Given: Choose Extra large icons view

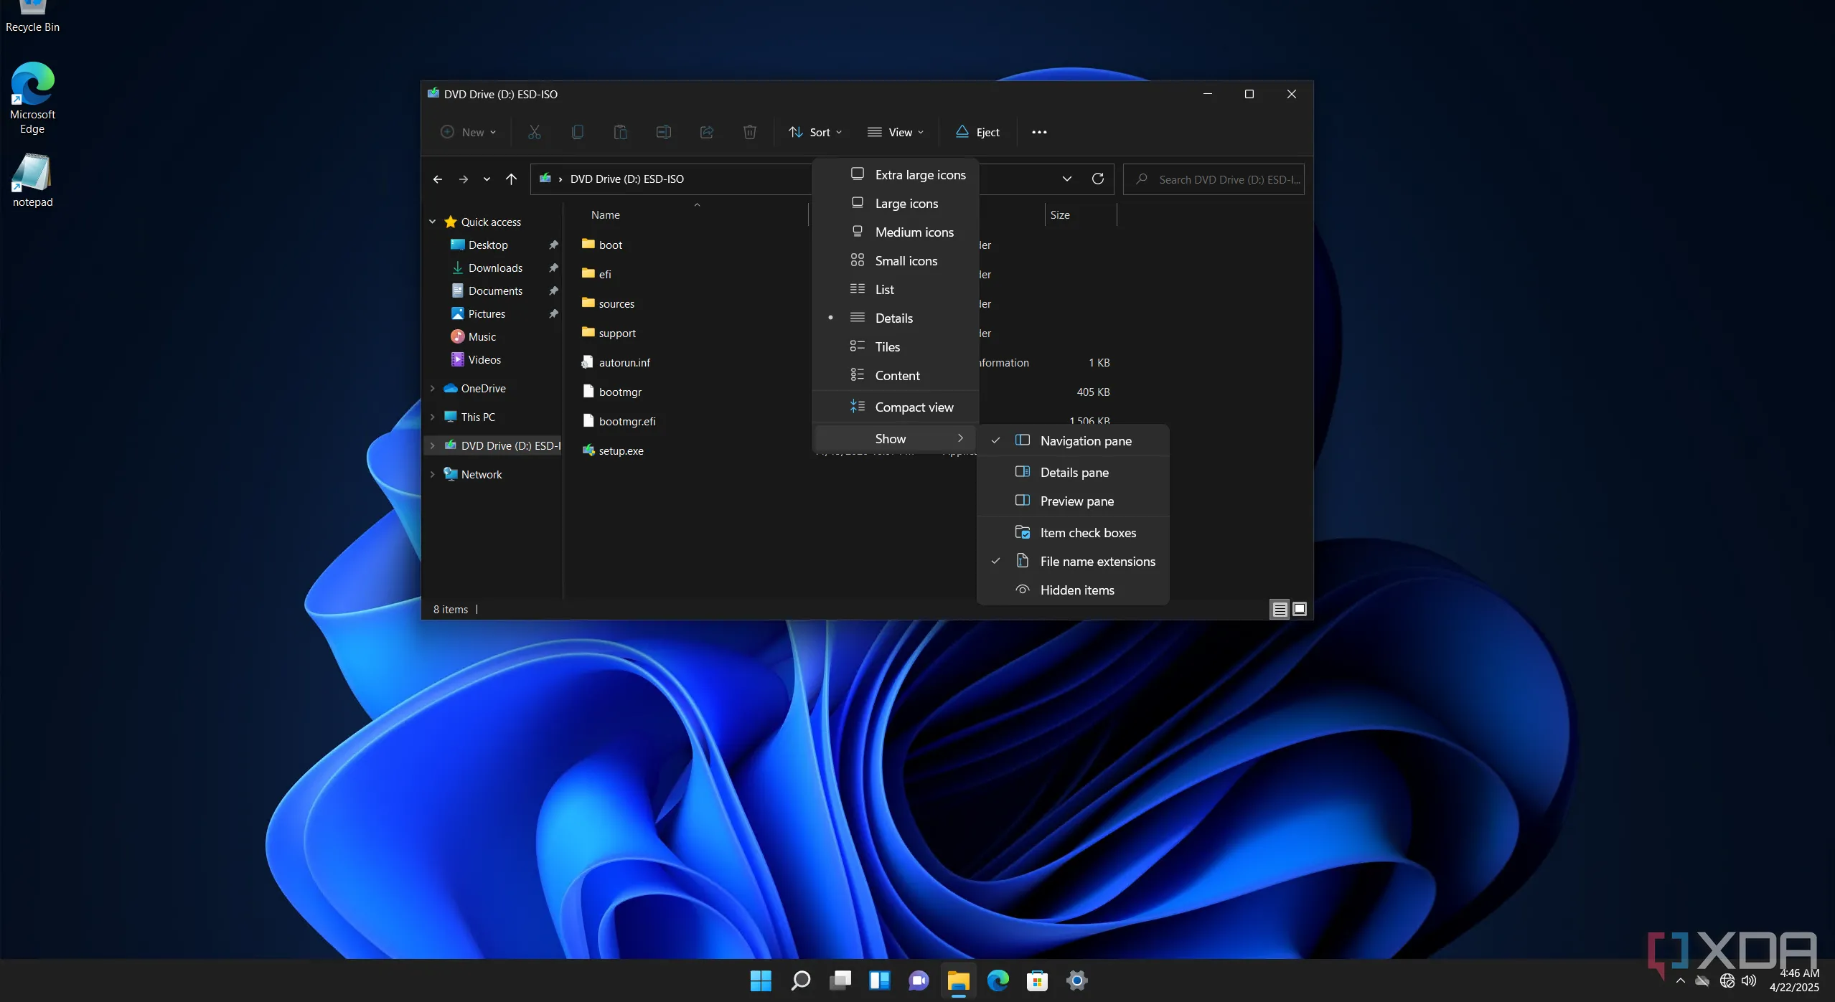Looking at the screenshot, I should pyautogui.click(x=896, y=175).
